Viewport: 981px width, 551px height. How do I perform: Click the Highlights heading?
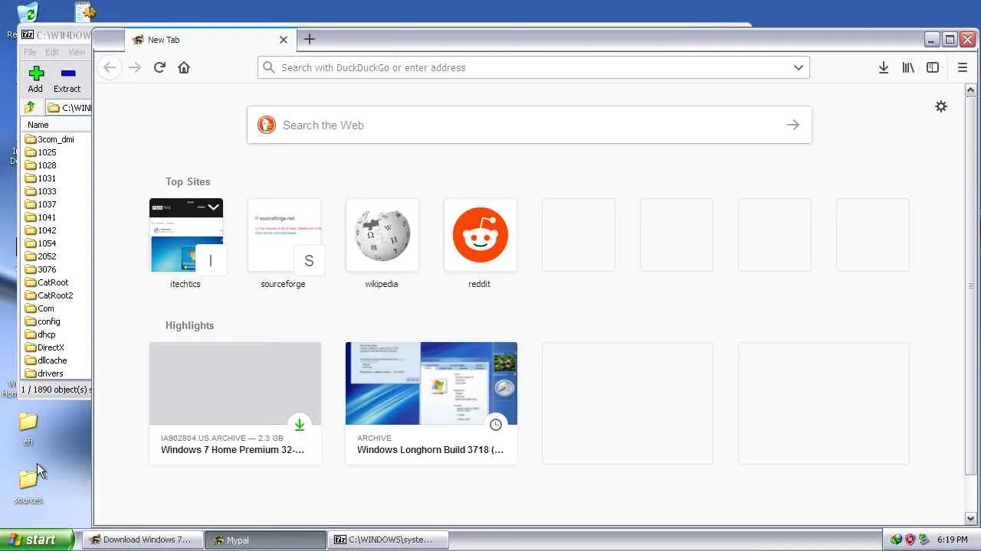tap(189, 325)
